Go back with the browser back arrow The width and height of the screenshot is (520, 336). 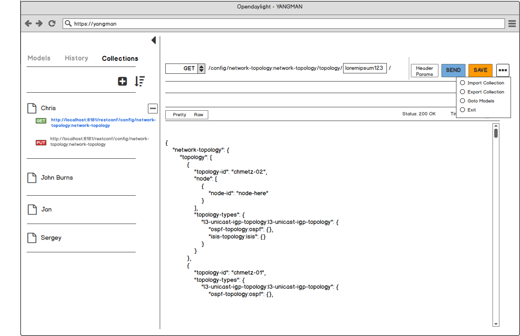point(28,24)
